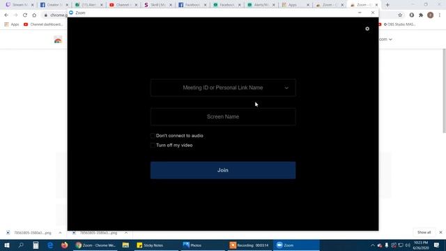Image resolution: width=446 pixels, height=251 pixels.
Task: Click the Meeting ID or Personal Link Name field
Action: [223, 88]
